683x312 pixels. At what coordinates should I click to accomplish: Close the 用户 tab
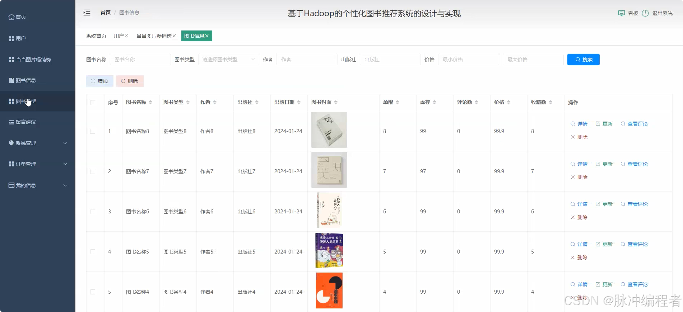tap(126, 36)
